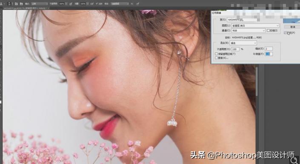This screenshot has height=164, width=300.
Task: Toggle the Aligned checkbox in options bar
Action: tap(97, 3)
